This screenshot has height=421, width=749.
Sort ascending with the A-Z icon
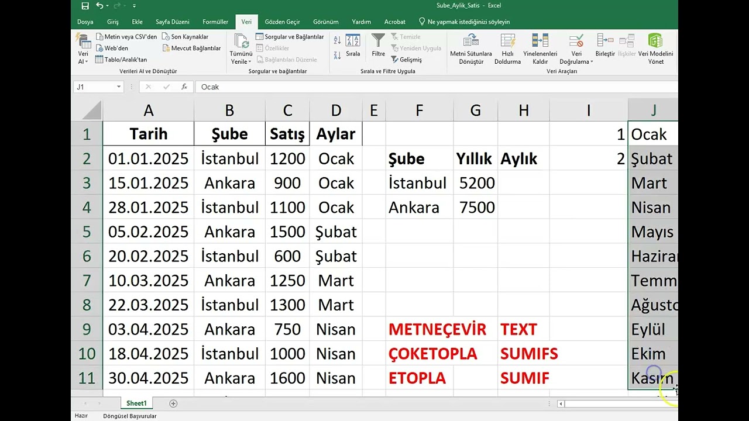(338, 40)
